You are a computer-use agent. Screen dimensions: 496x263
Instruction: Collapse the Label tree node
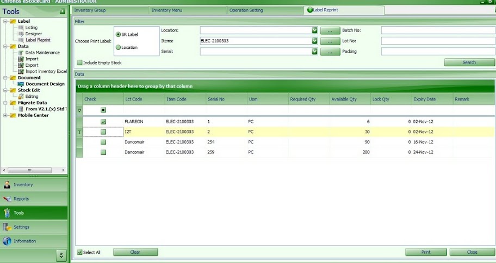pos(5,21)
